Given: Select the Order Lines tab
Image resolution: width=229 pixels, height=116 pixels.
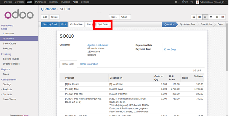Looking at the screenshot, I should 68,64.
